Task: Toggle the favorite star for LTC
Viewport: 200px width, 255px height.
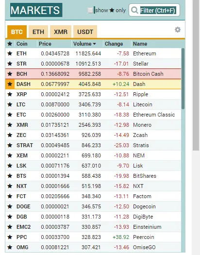Action: [10, 104]
